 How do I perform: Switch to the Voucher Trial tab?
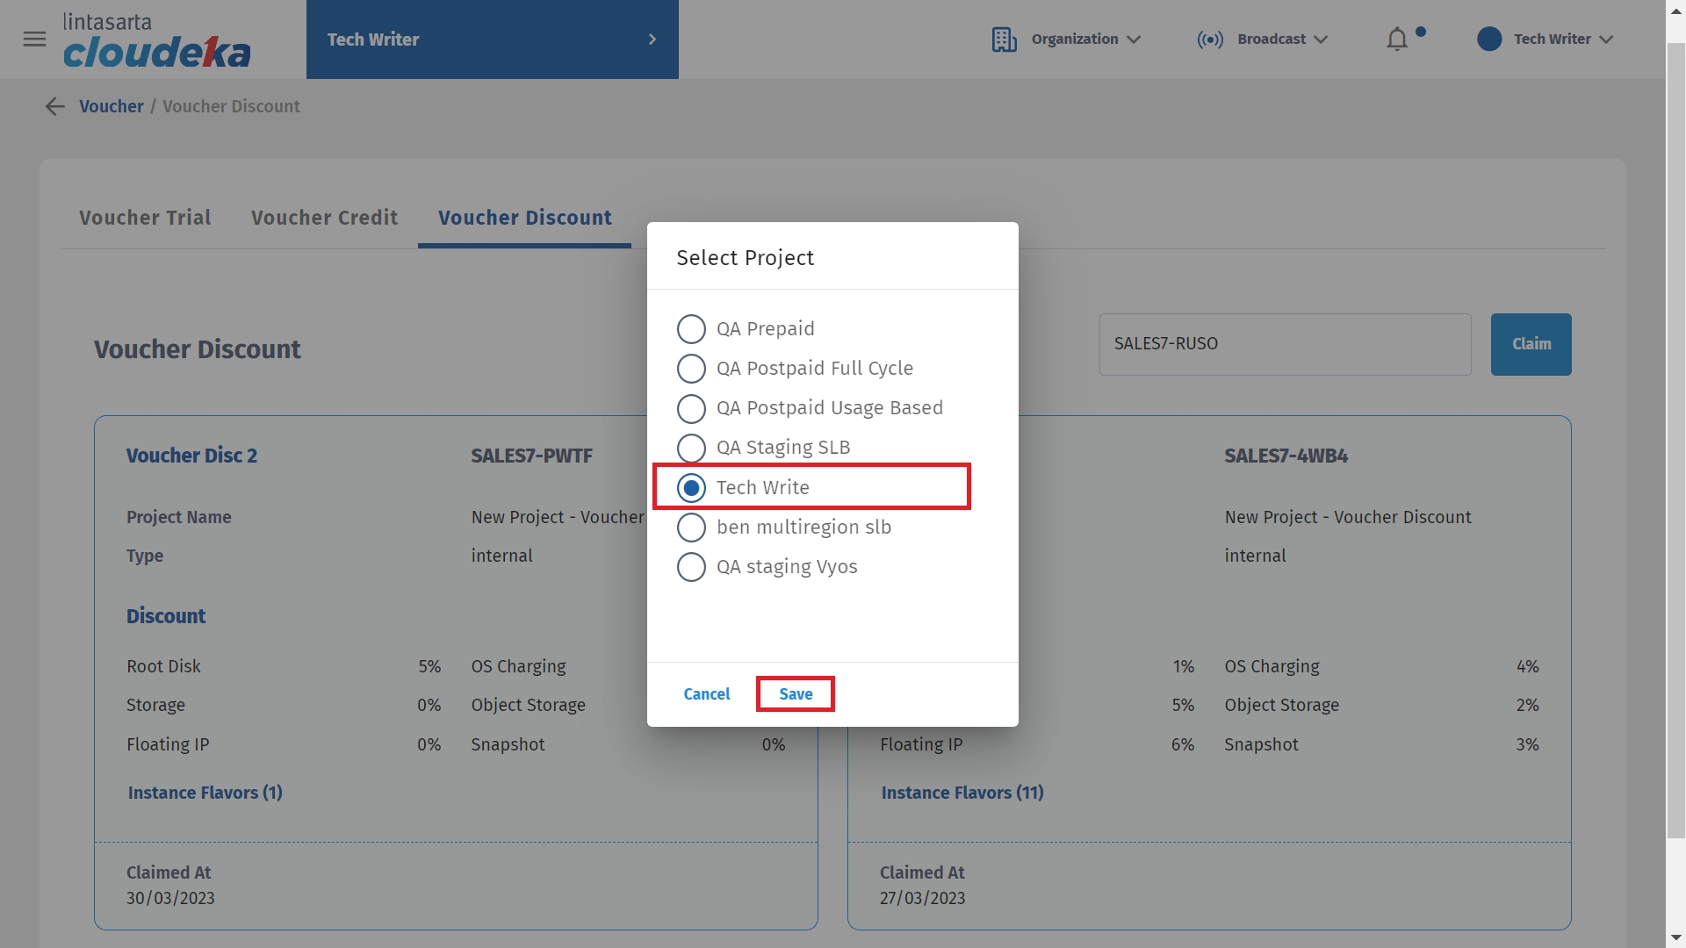click(145, 218)
